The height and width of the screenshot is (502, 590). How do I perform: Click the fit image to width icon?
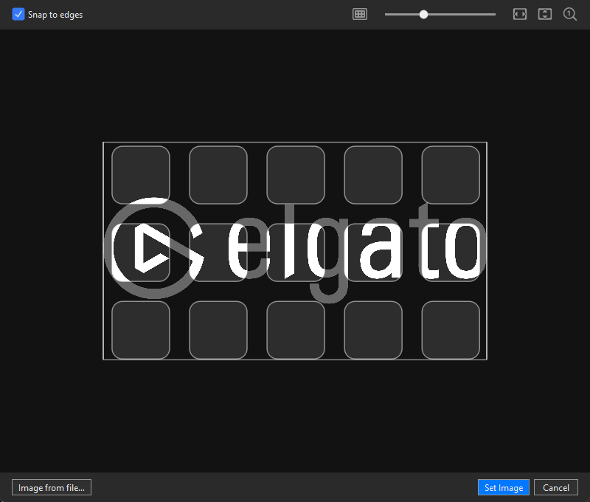[x=520, y=14]
